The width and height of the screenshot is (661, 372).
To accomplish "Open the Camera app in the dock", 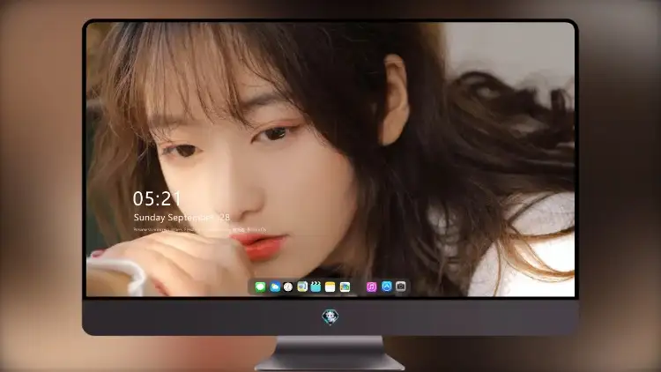I will [401, 286].
